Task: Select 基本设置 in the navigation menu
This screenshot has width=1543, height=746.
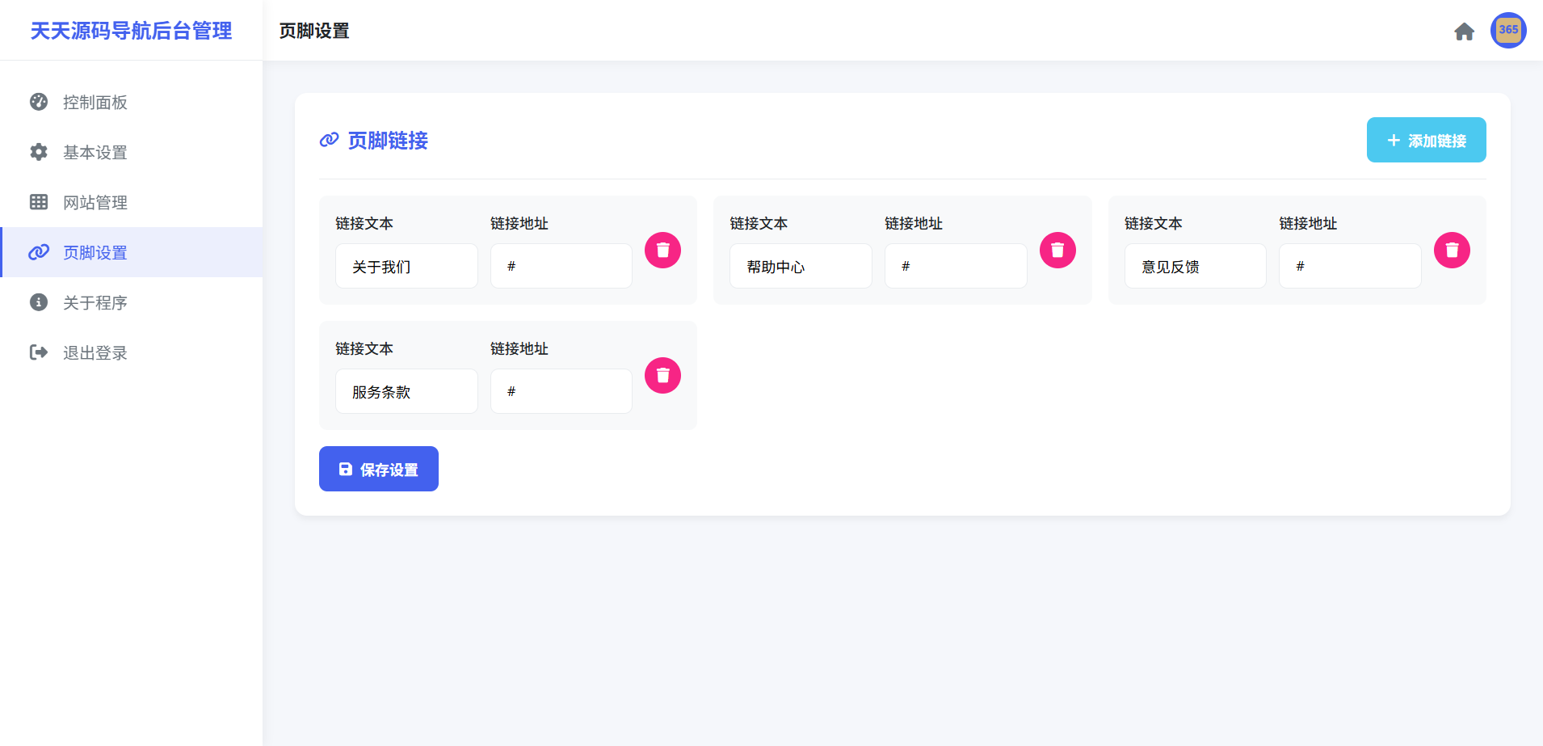Action: [95, 152]
